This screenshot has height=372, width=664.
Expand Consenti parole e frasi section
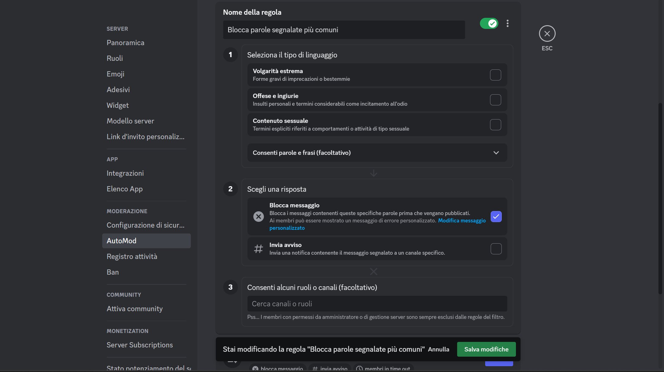(x=302, y=153)
